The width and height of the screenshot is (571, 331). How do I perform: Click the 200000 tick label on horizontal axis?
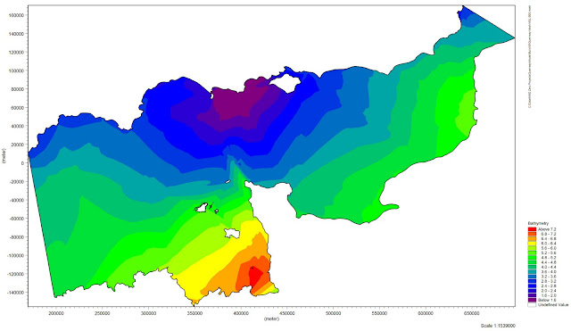coord(55,313)
